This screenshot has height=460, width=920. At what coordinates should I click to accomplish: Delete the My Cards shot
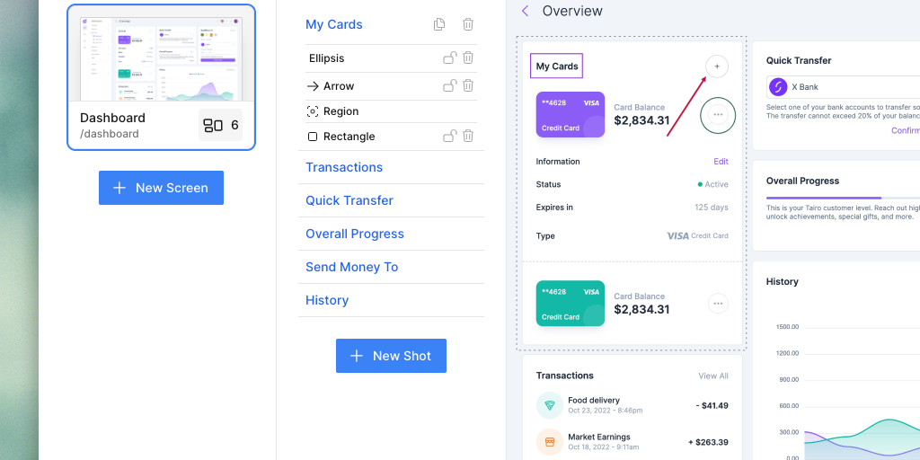(468, 24)
